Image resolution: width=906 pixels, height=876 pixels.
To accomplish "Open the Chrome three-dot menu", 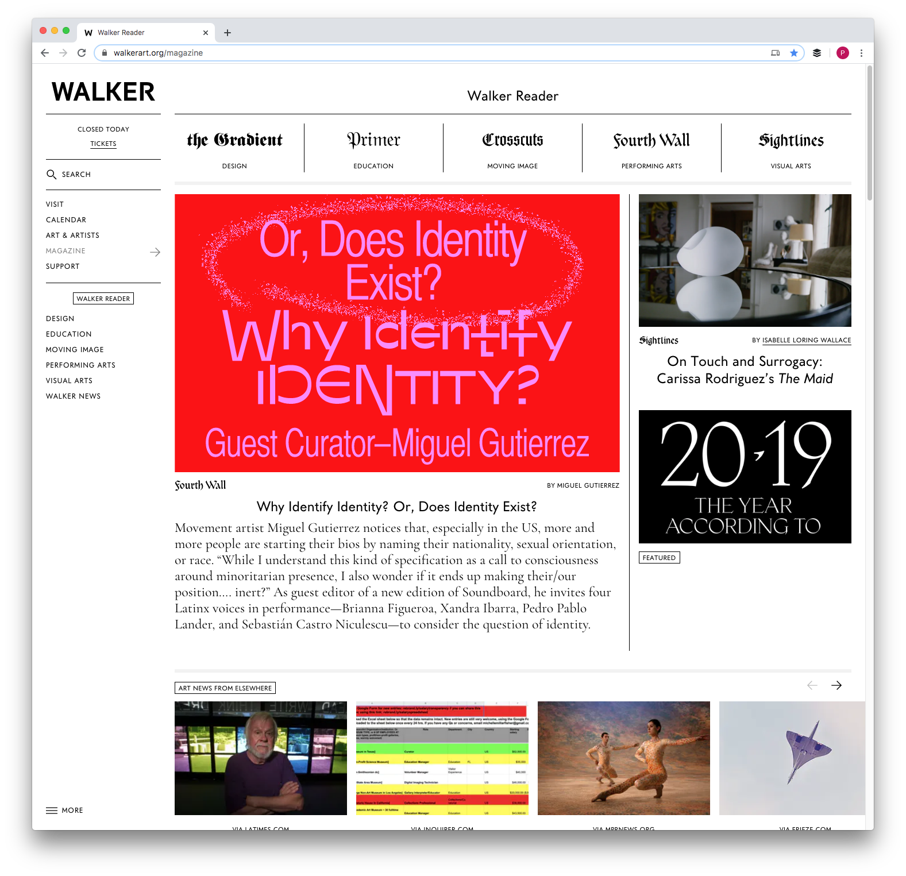I will point(861,53).
